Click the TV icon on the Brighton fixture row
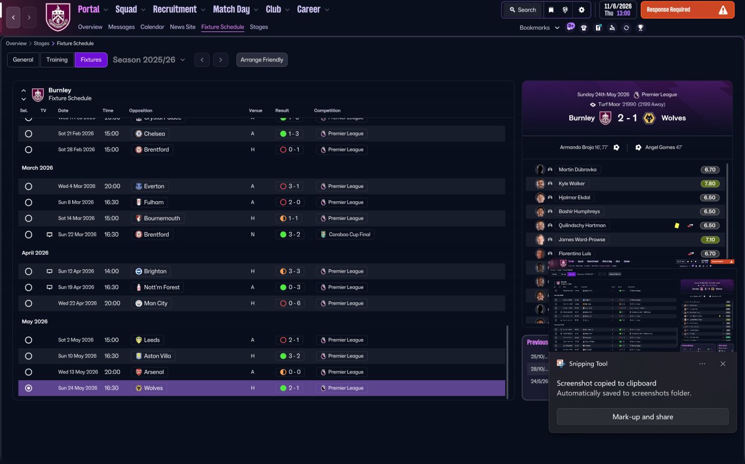The width and height of the screenshot is (745, 464). (x=49, y=272)
